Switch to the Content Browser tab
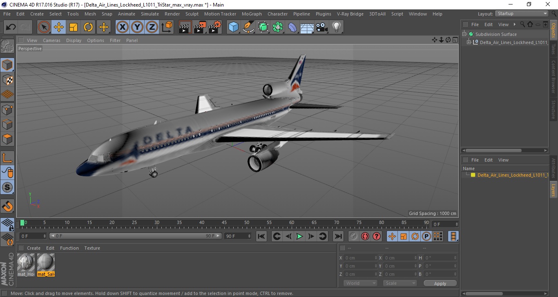Viewport: 558px width, 297px height. [554, 77]
